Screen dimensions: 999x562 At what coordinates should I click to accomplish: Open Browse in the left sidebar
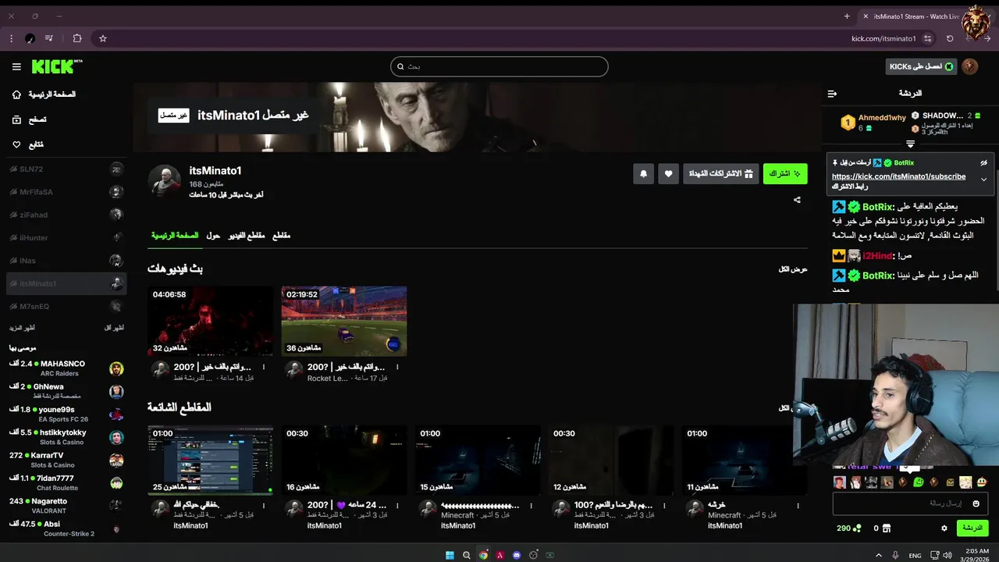click(x=30, y=119)
